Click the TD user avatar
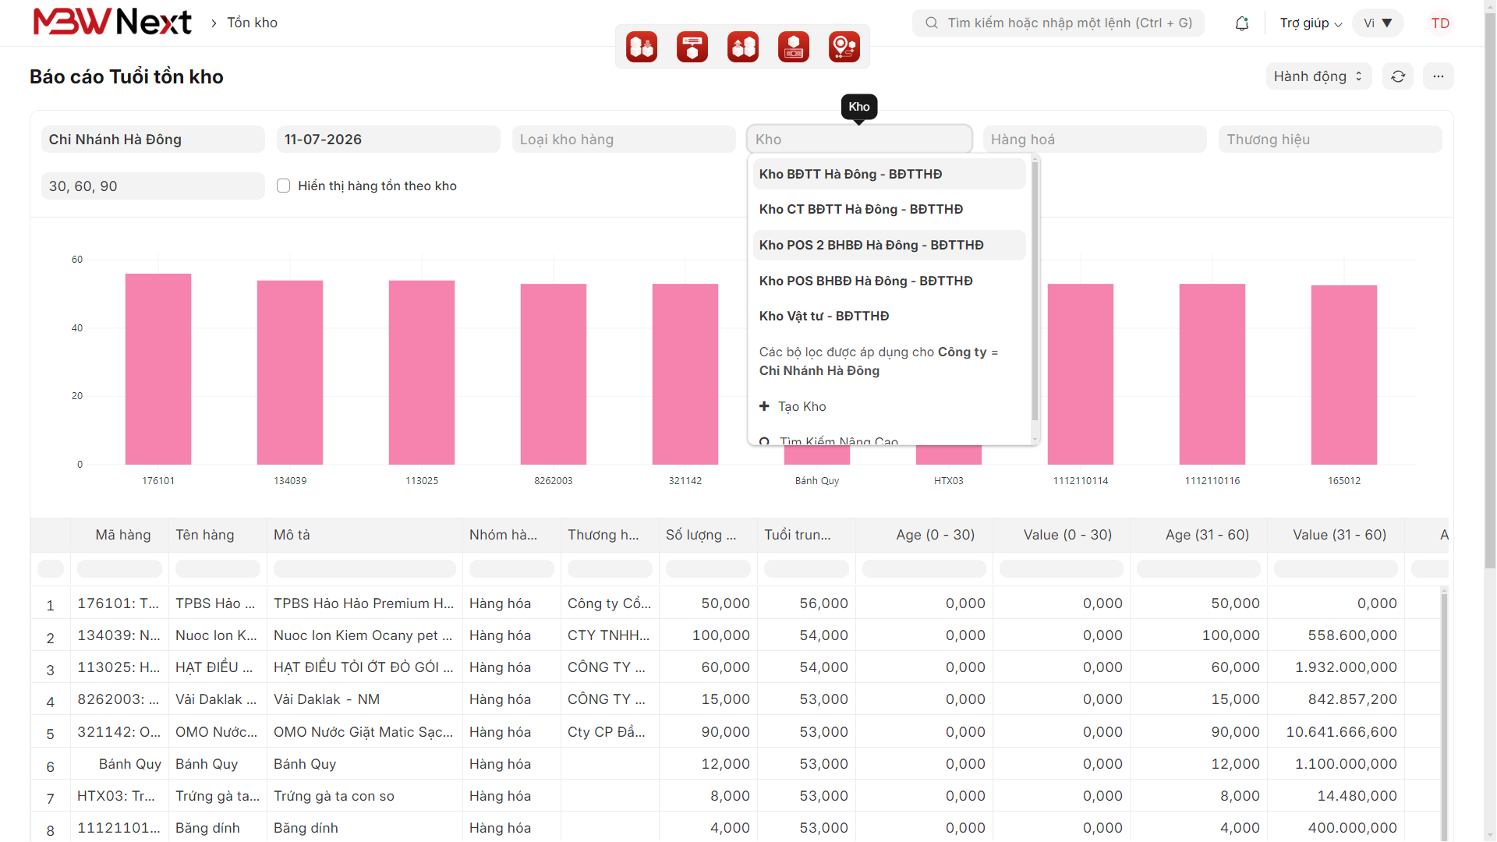Viewport: 1497px width, 842px height. [x=1440, y=23]
